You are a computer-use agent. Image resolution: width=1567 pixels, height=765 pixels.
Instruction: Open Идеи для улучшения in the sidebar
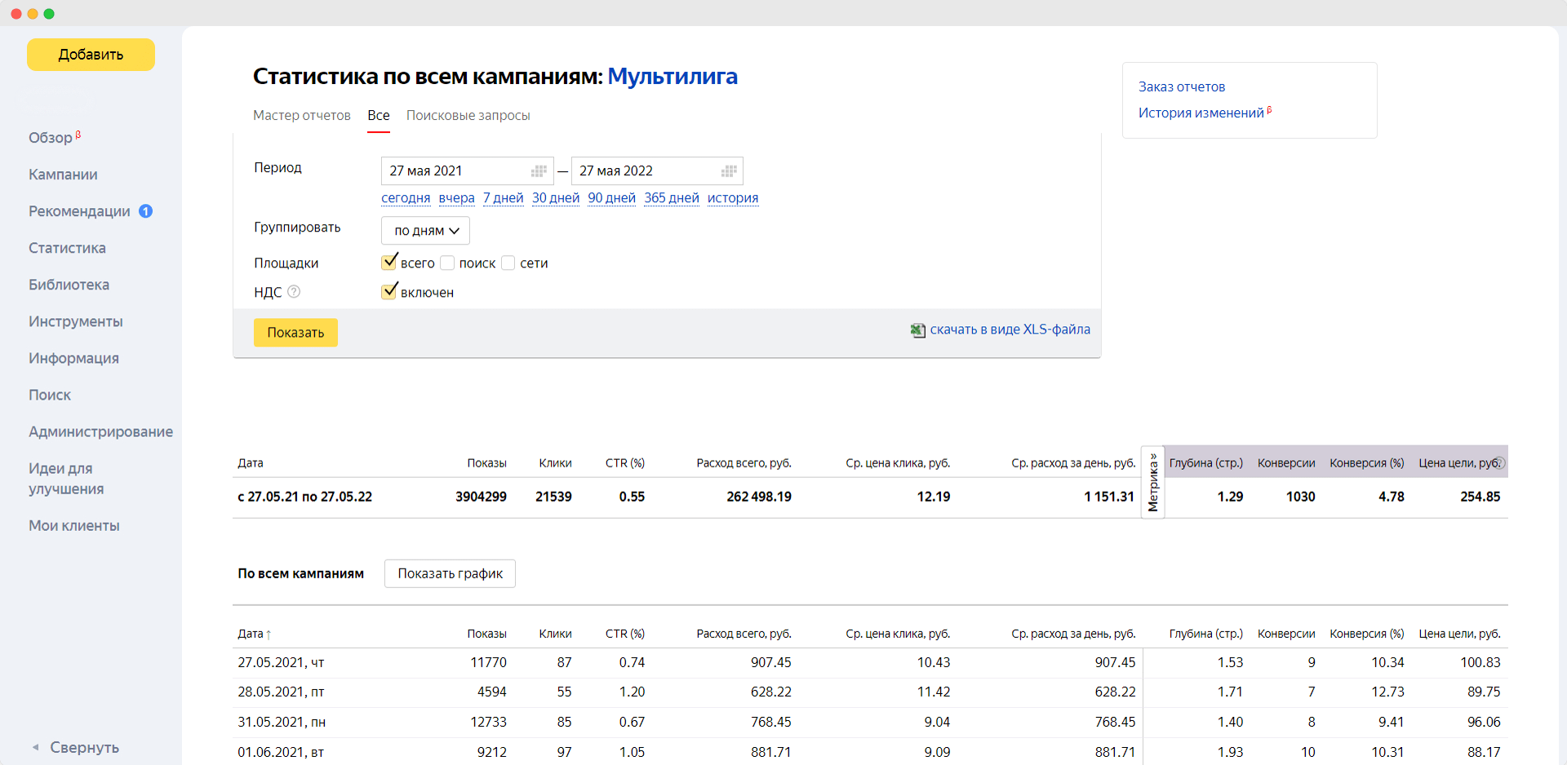tap(66, 479)
